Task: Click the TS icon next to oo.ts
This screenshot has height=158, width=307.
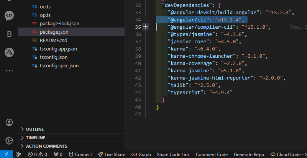Action: click(x=34, y=7)
